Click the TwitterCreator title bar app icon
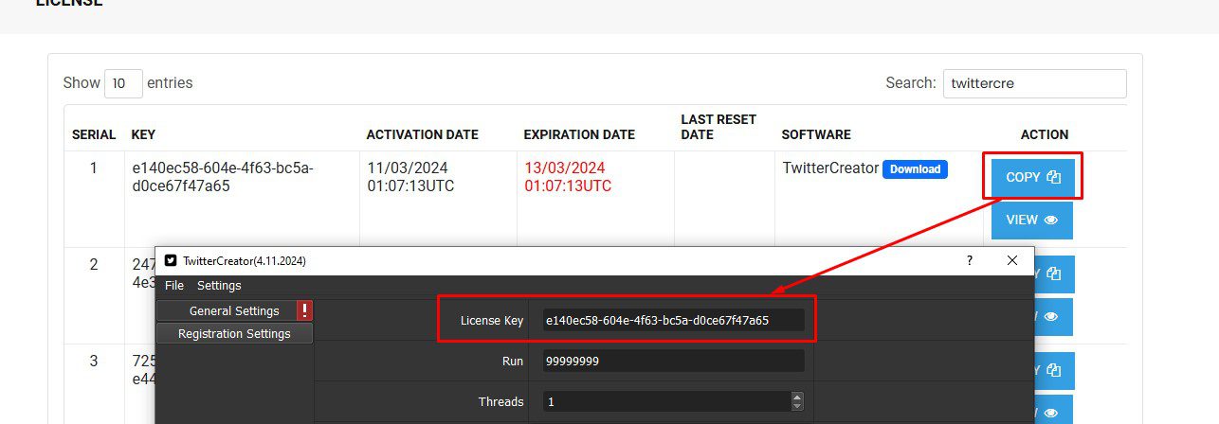The image size is (1219, 424). coord(171,260)
